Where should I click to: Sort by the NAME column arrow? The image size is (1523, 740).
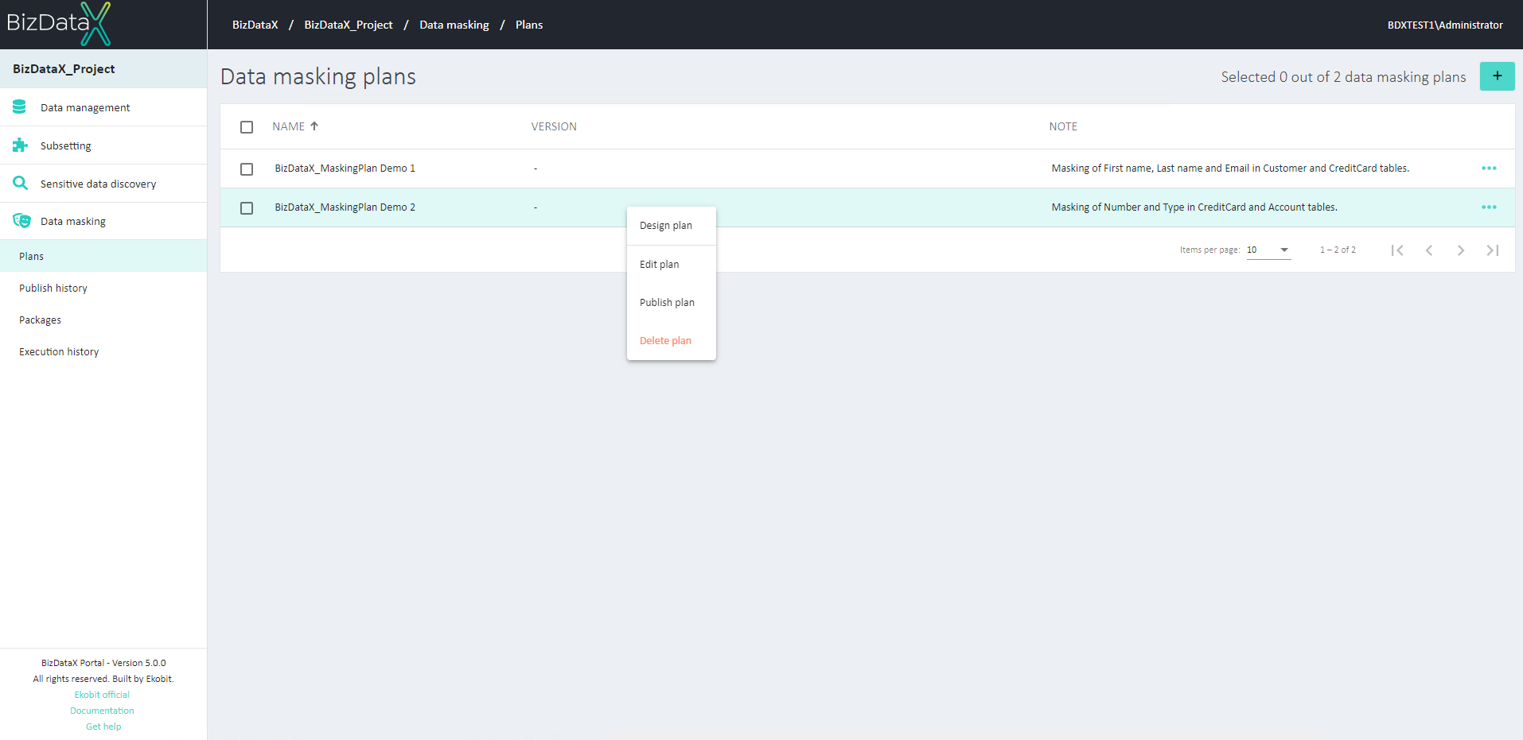314,126
